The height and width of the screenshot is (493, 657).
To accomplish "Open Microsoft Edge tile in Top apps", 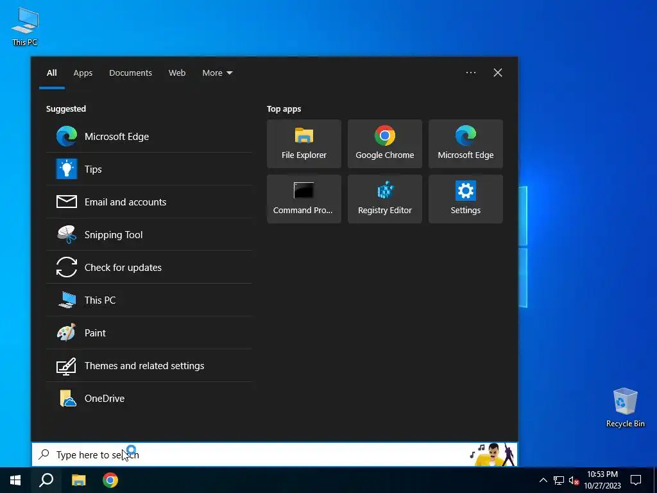I will coord(466,144).
